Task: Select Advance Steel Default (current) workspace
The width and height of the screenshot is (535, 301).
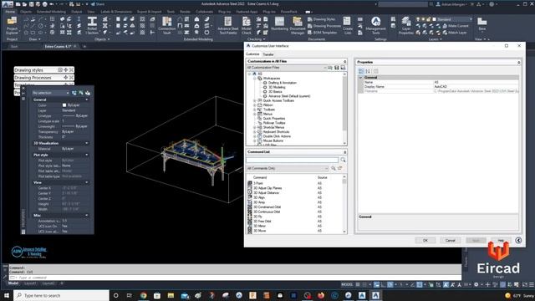Action: (x=289, y=96)
